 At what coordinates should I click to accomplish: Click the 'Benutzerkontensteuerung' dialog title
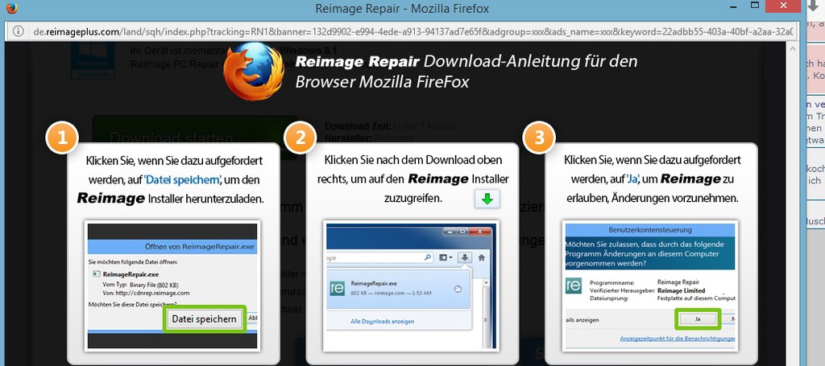tap(650, 229)
